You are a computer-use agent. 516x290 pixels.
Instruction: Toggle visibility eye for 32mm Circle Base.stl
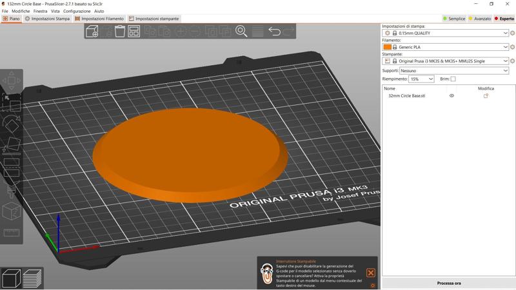pyautogui.click(x=451, y=96)
